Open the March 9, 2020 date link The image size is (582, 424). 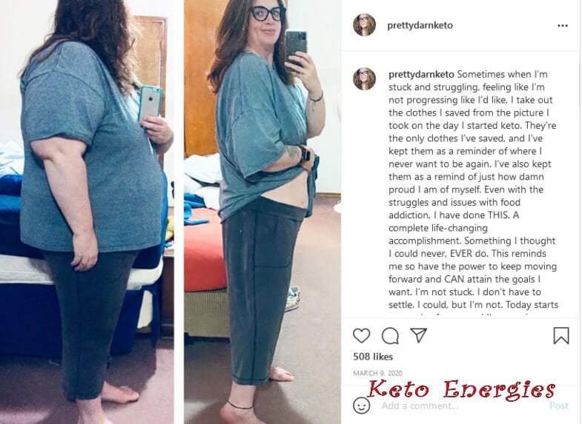(377, 373)
